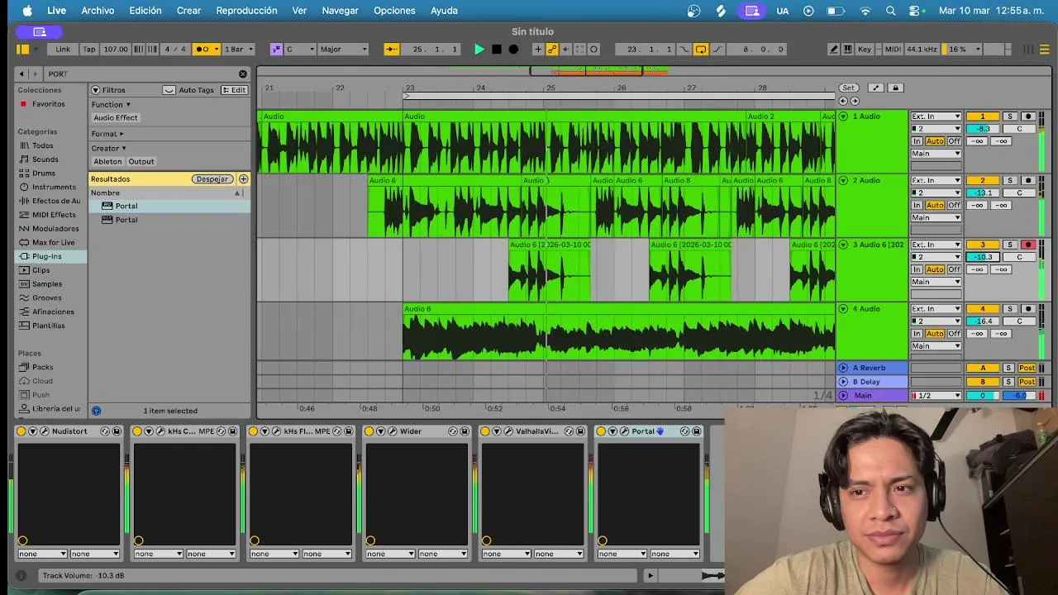Adjust track 1 volume field -8.3
This screenshot has height=595, width=1058.
(983, 129)
